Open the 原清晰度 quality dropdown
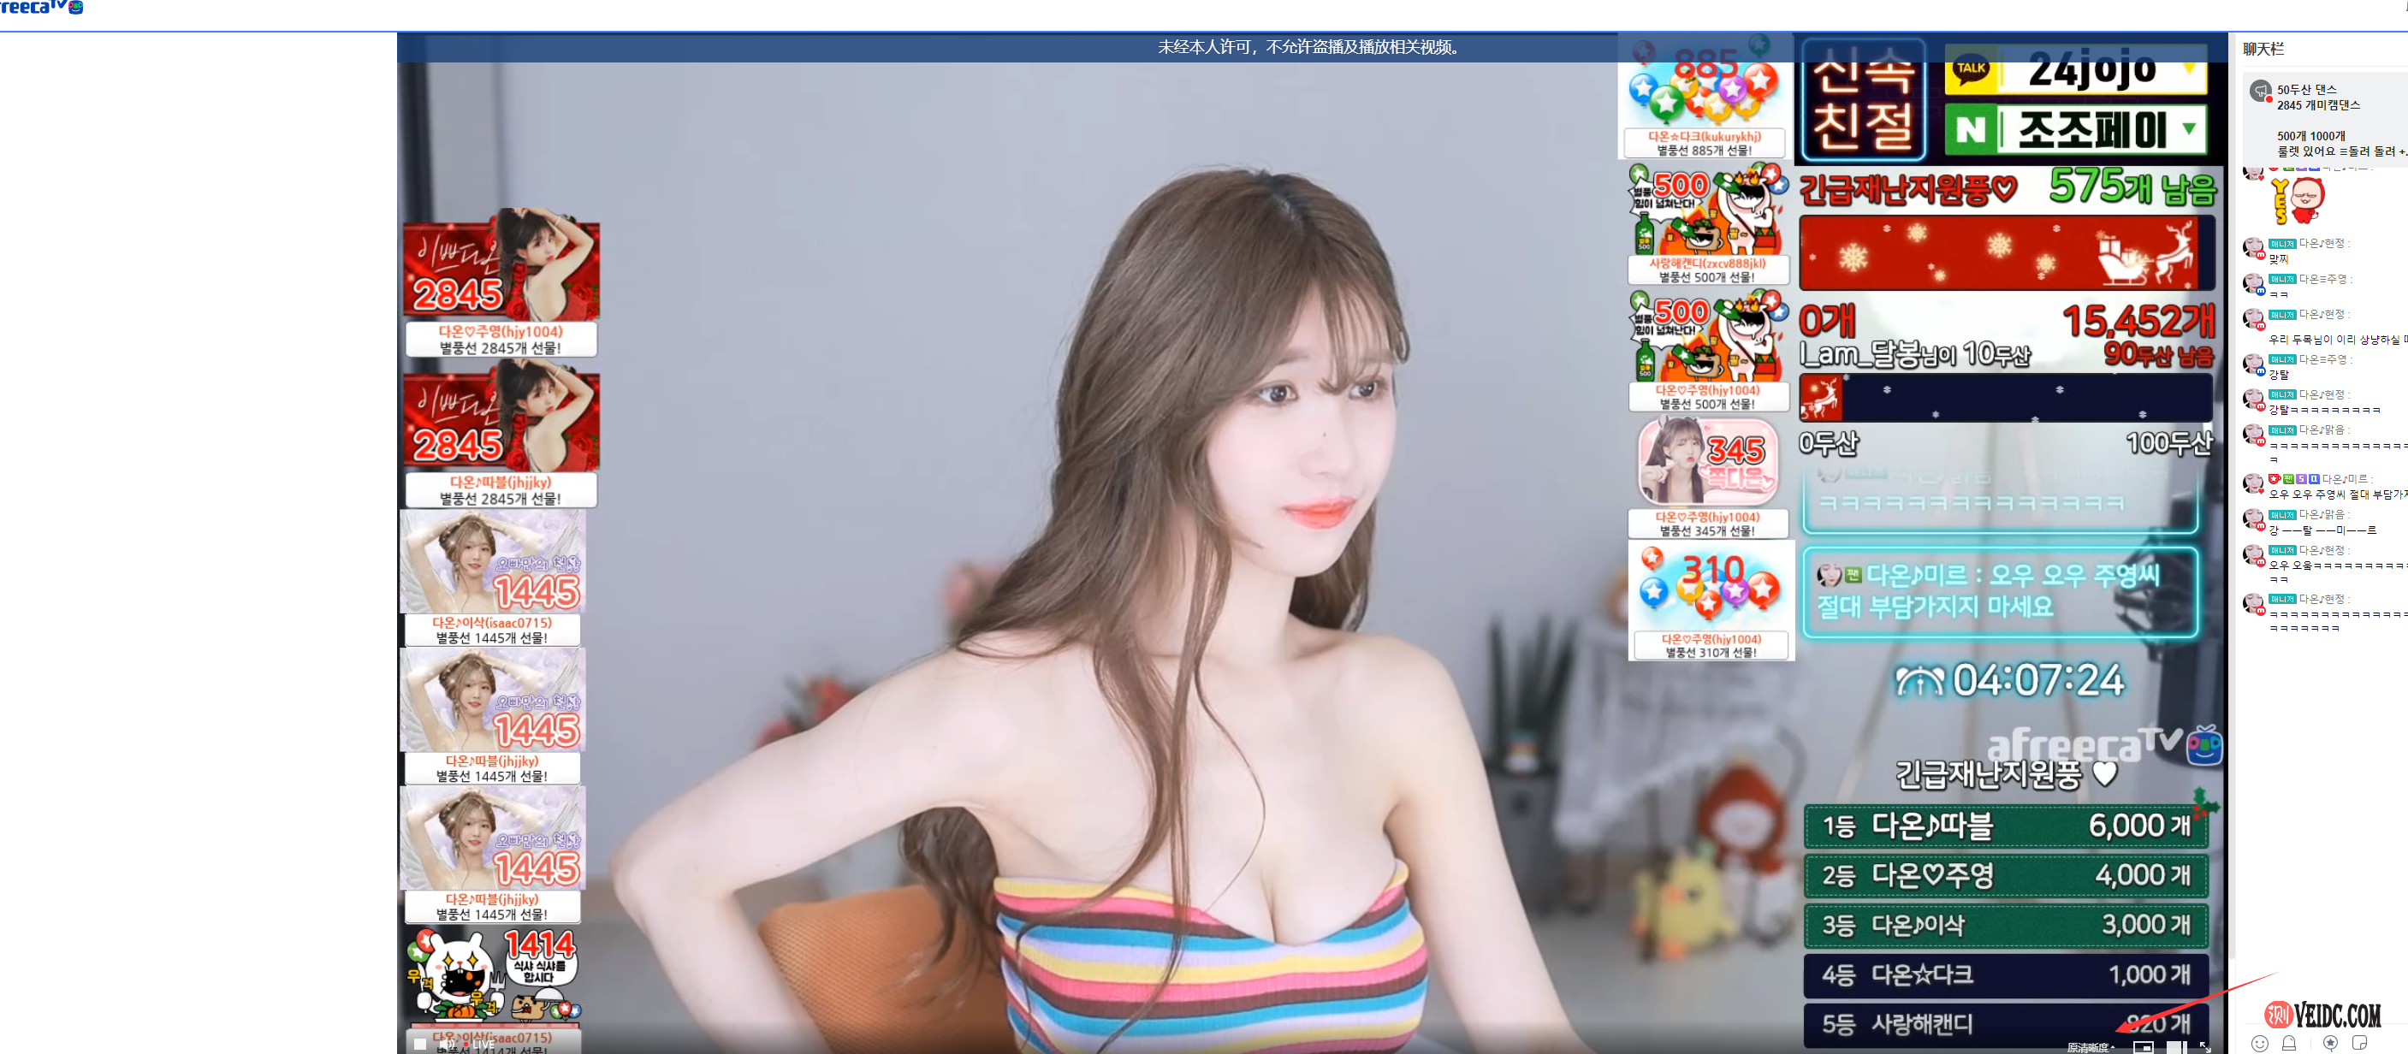The image size is (2408, 1054). (2091, 1047)
